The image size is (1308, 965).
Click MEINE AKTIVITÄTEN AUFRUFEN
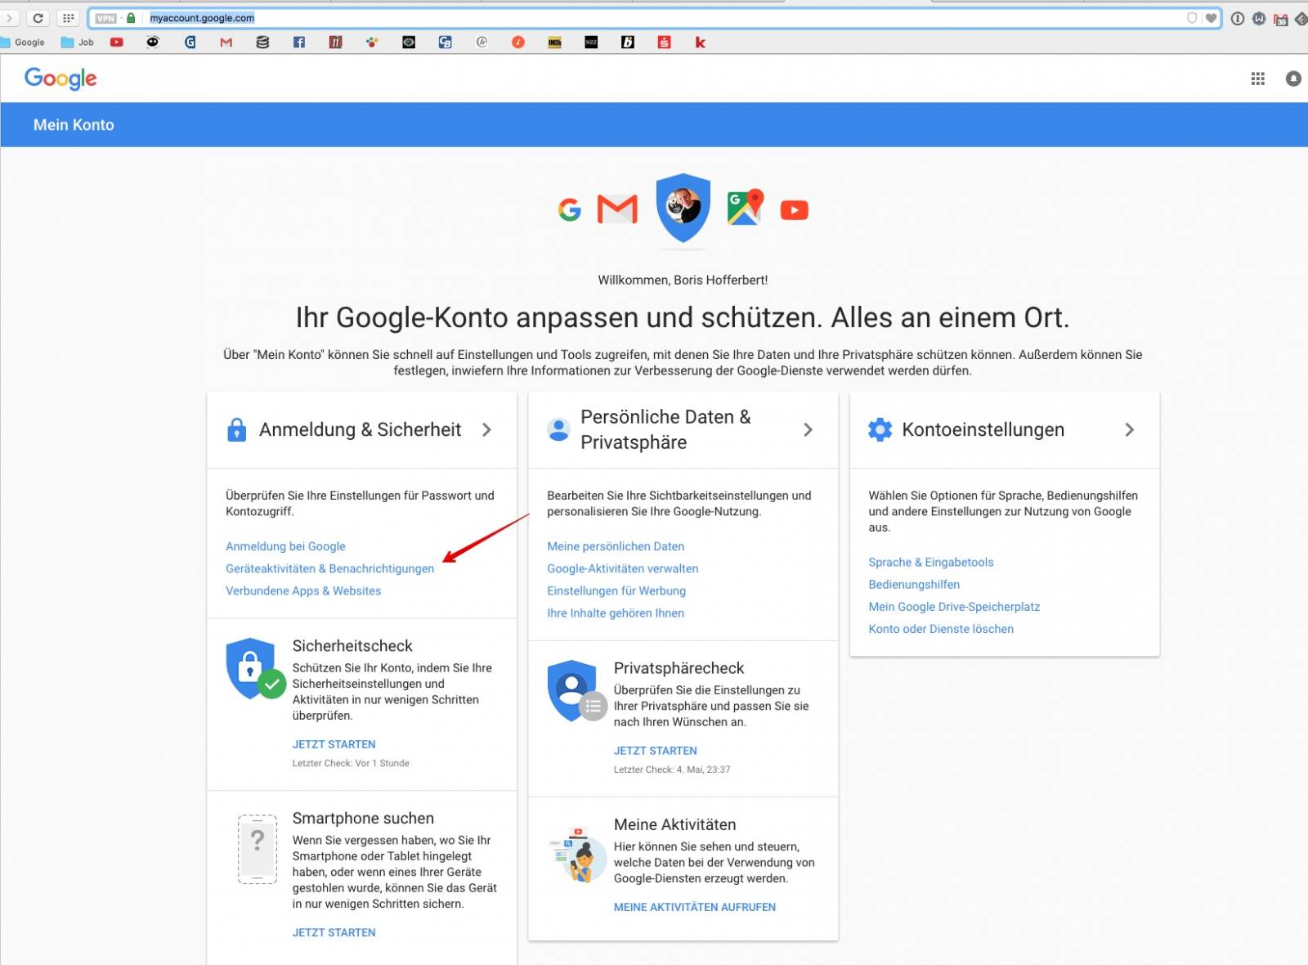(x=694, y=907)
